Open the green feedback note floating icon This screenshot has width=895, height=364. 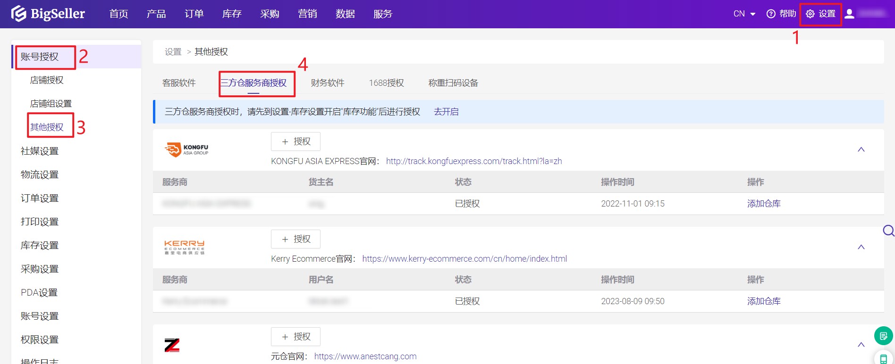pos(883,336)
